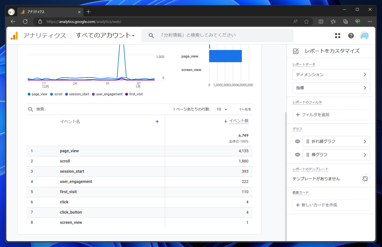Toggle the page_view legend series
The image size is (382, 247).
click(37, 94)
